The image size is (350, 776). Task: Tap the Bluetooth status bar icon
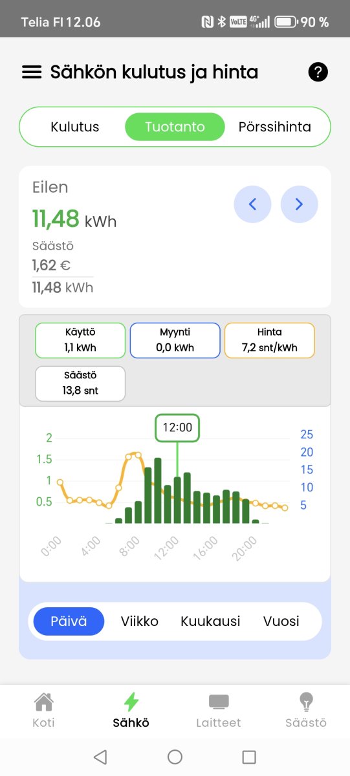pos(221,22)
